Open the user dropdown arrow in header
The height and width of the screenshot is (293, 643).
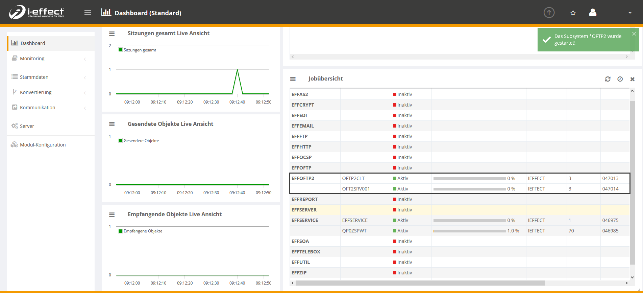pyautogui.click(x=630, y=13)
